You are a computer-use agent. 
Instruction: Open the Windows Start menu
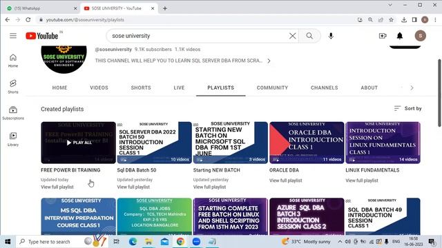(8, 242)
